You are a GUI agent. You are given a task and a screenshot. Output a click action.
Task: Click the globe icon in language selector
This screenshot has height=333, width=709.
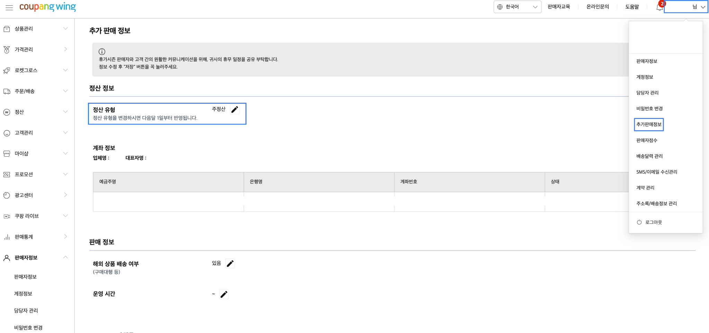tap(500, 7)
